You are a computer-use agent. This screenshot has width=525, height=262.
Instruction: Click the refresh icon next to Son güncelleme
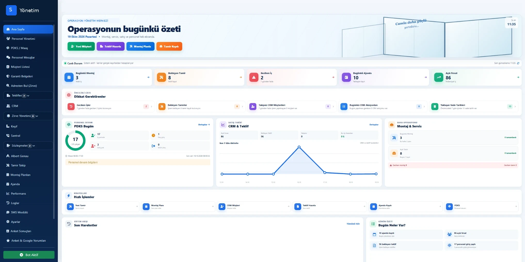click(518, 63)
